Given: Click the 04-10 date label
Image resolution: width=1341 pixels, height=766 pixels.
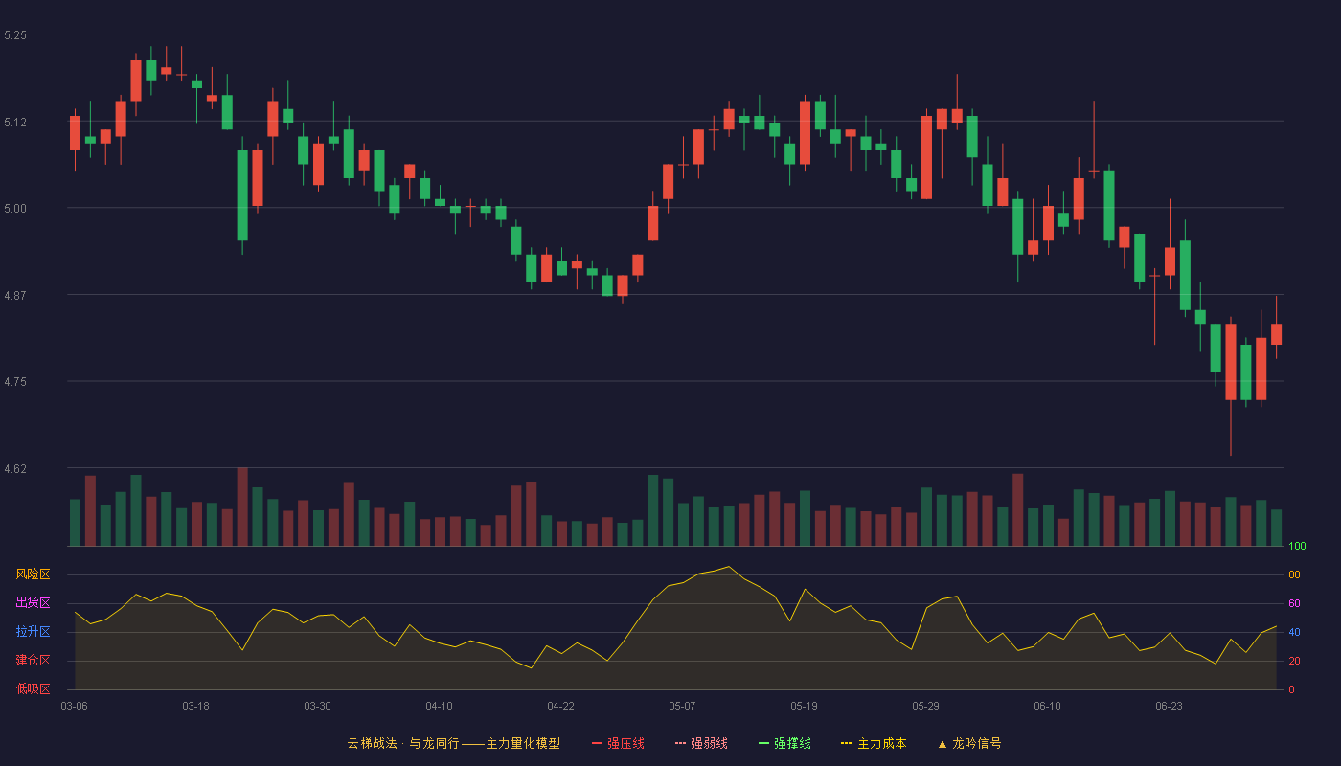Looking at the screenshot, I should [x=439, y=706].
